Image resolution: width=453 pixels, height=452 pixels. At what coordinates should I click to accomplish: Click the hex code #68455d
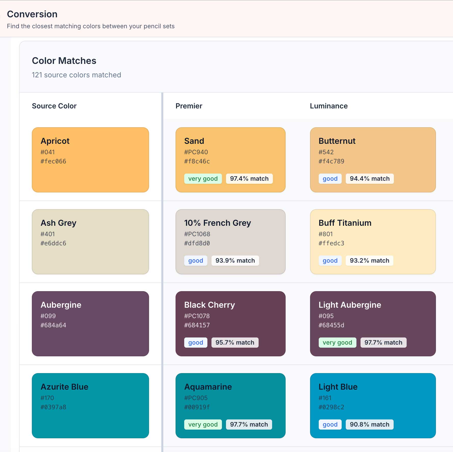point(331,325)
